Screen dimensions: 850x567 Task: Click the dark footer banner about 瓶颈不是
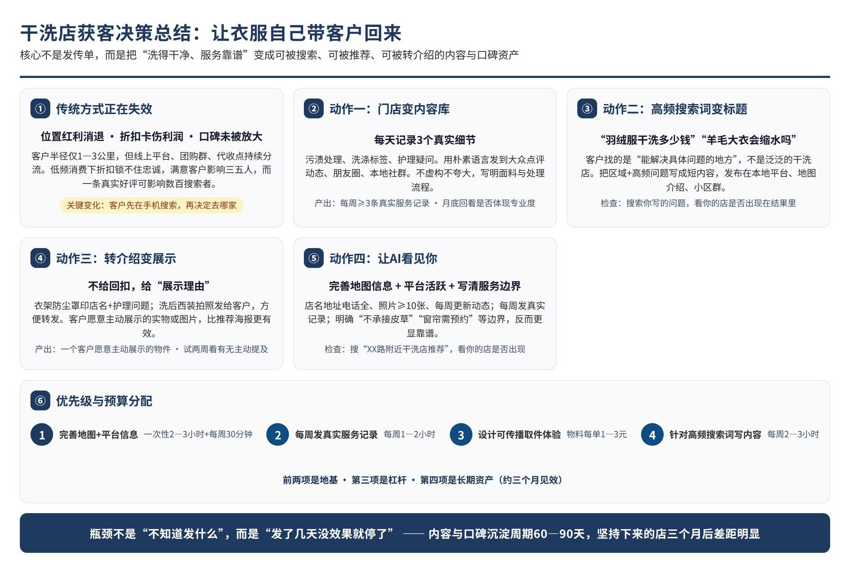click(425, 533)
